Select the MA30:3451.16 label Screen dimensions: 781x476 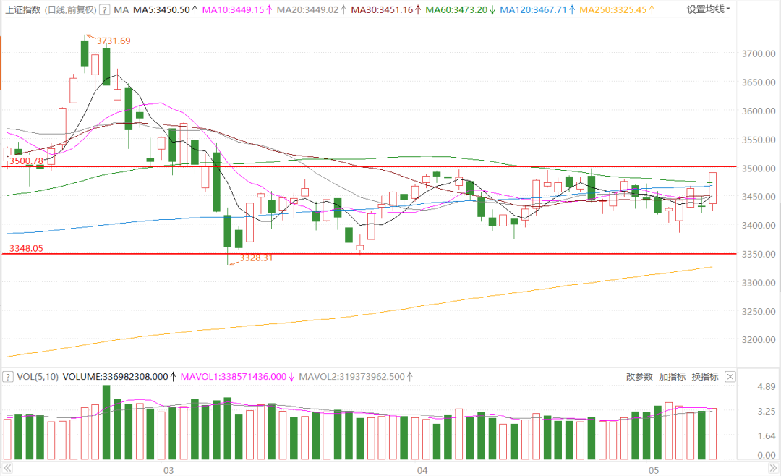tap(385, 9)
